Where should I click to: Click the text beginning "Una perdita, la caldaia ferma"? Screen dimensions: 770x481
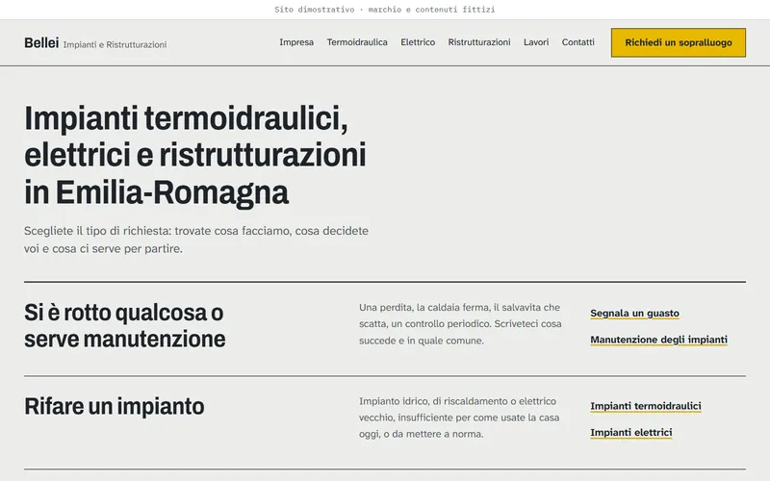(x=460, y=324)
